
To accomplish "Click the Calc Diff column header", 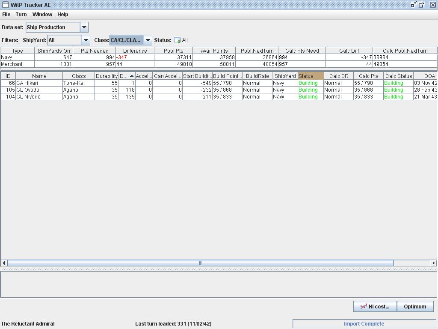I will pos(349,51).
